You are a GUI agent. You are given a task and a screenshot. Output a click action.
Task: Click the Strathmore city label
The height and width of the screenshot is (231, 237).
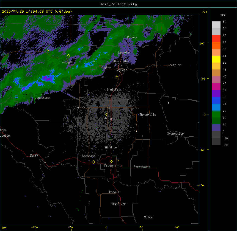[142, 167]
